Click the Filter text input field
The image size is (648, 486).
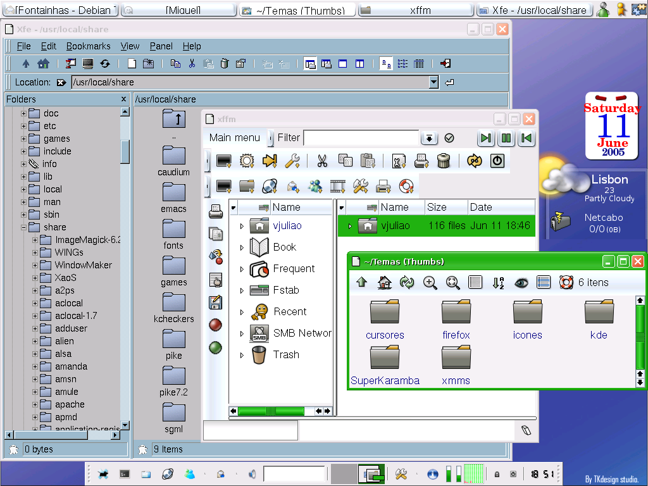[361, 137]
